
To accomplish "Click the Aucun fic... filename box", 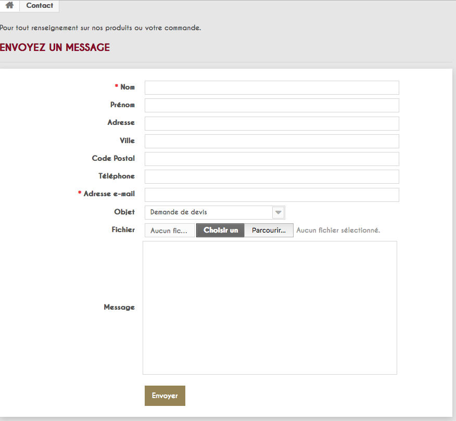I will point(170,230).
